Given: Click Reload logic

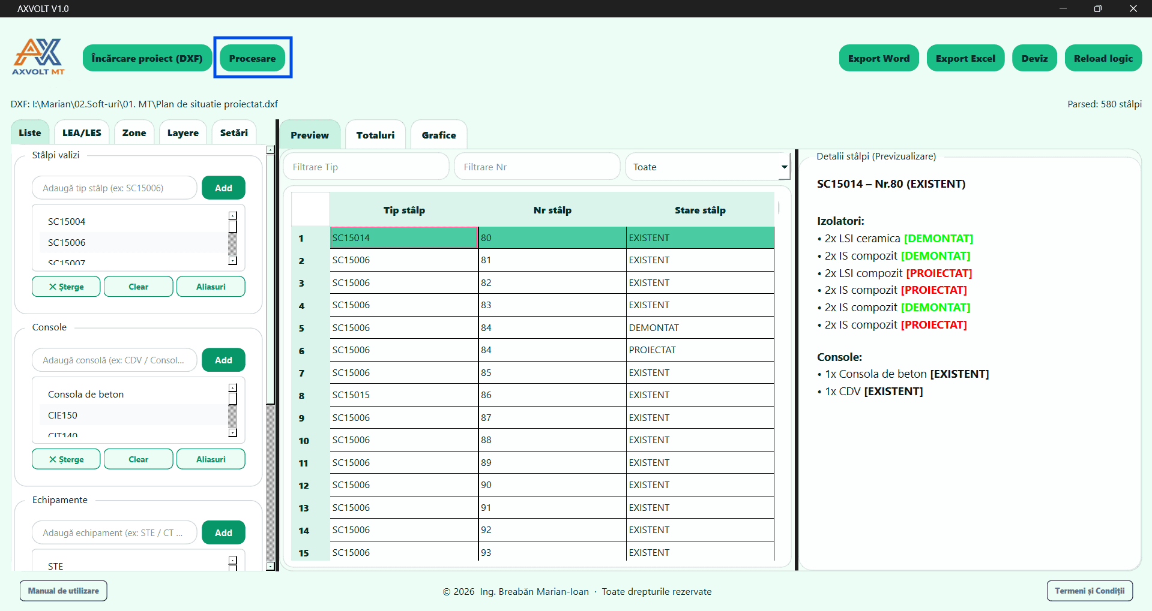Looking at the screenshot, I should 1103,58.
